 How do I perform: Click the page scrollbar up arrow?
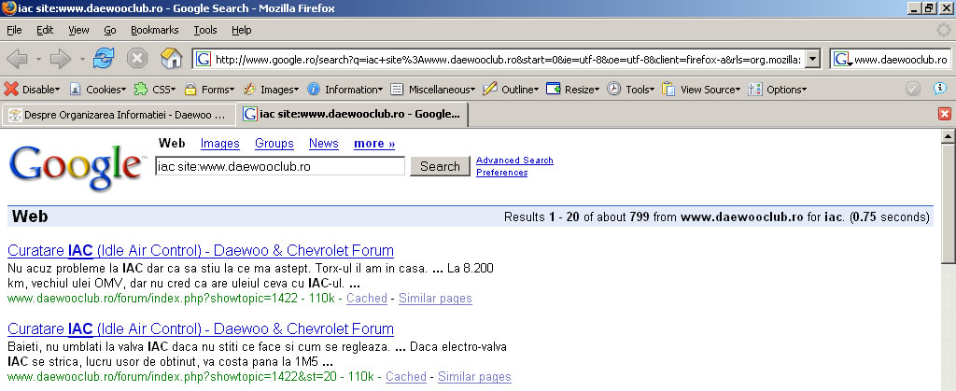(x=948, y=137)
